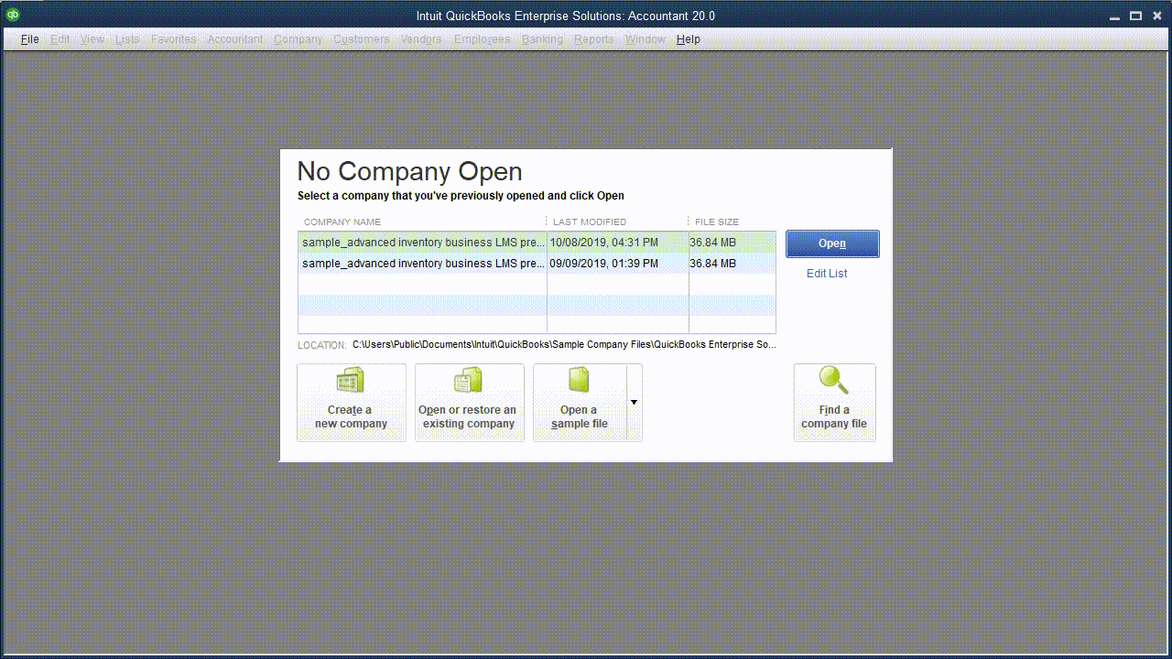Image resolution: width=1172 pixels, height=659 pixels.
Task: Open the Help menu
Action: 689,39
